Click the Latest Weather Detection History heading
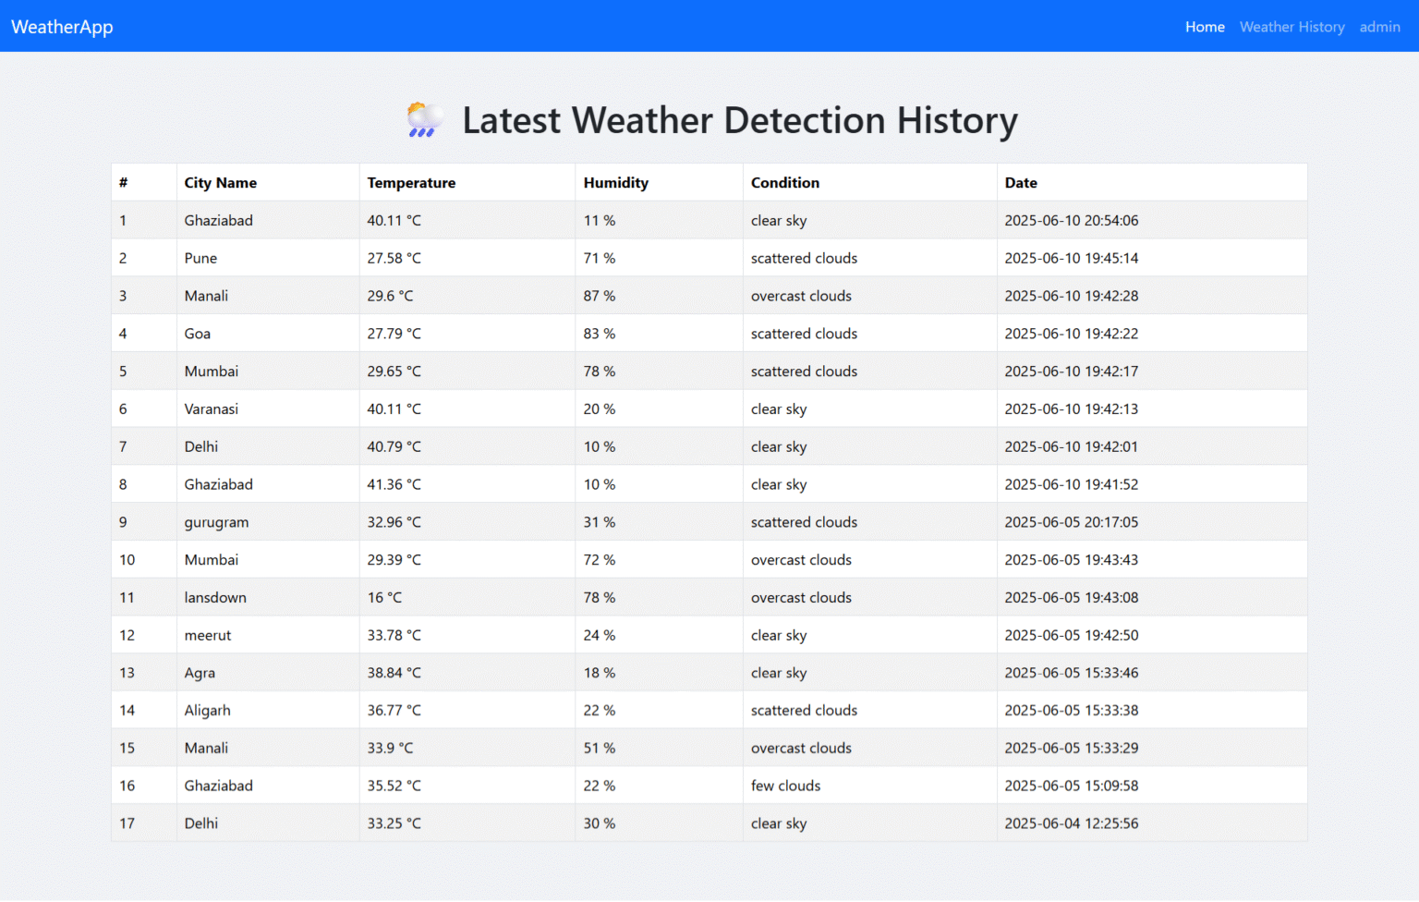 click(741, 120)
